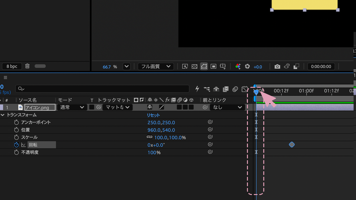The width and height of the screenshot is (356, 200).
Task: Click the reset exposure icon
Action: click(247, 66)
